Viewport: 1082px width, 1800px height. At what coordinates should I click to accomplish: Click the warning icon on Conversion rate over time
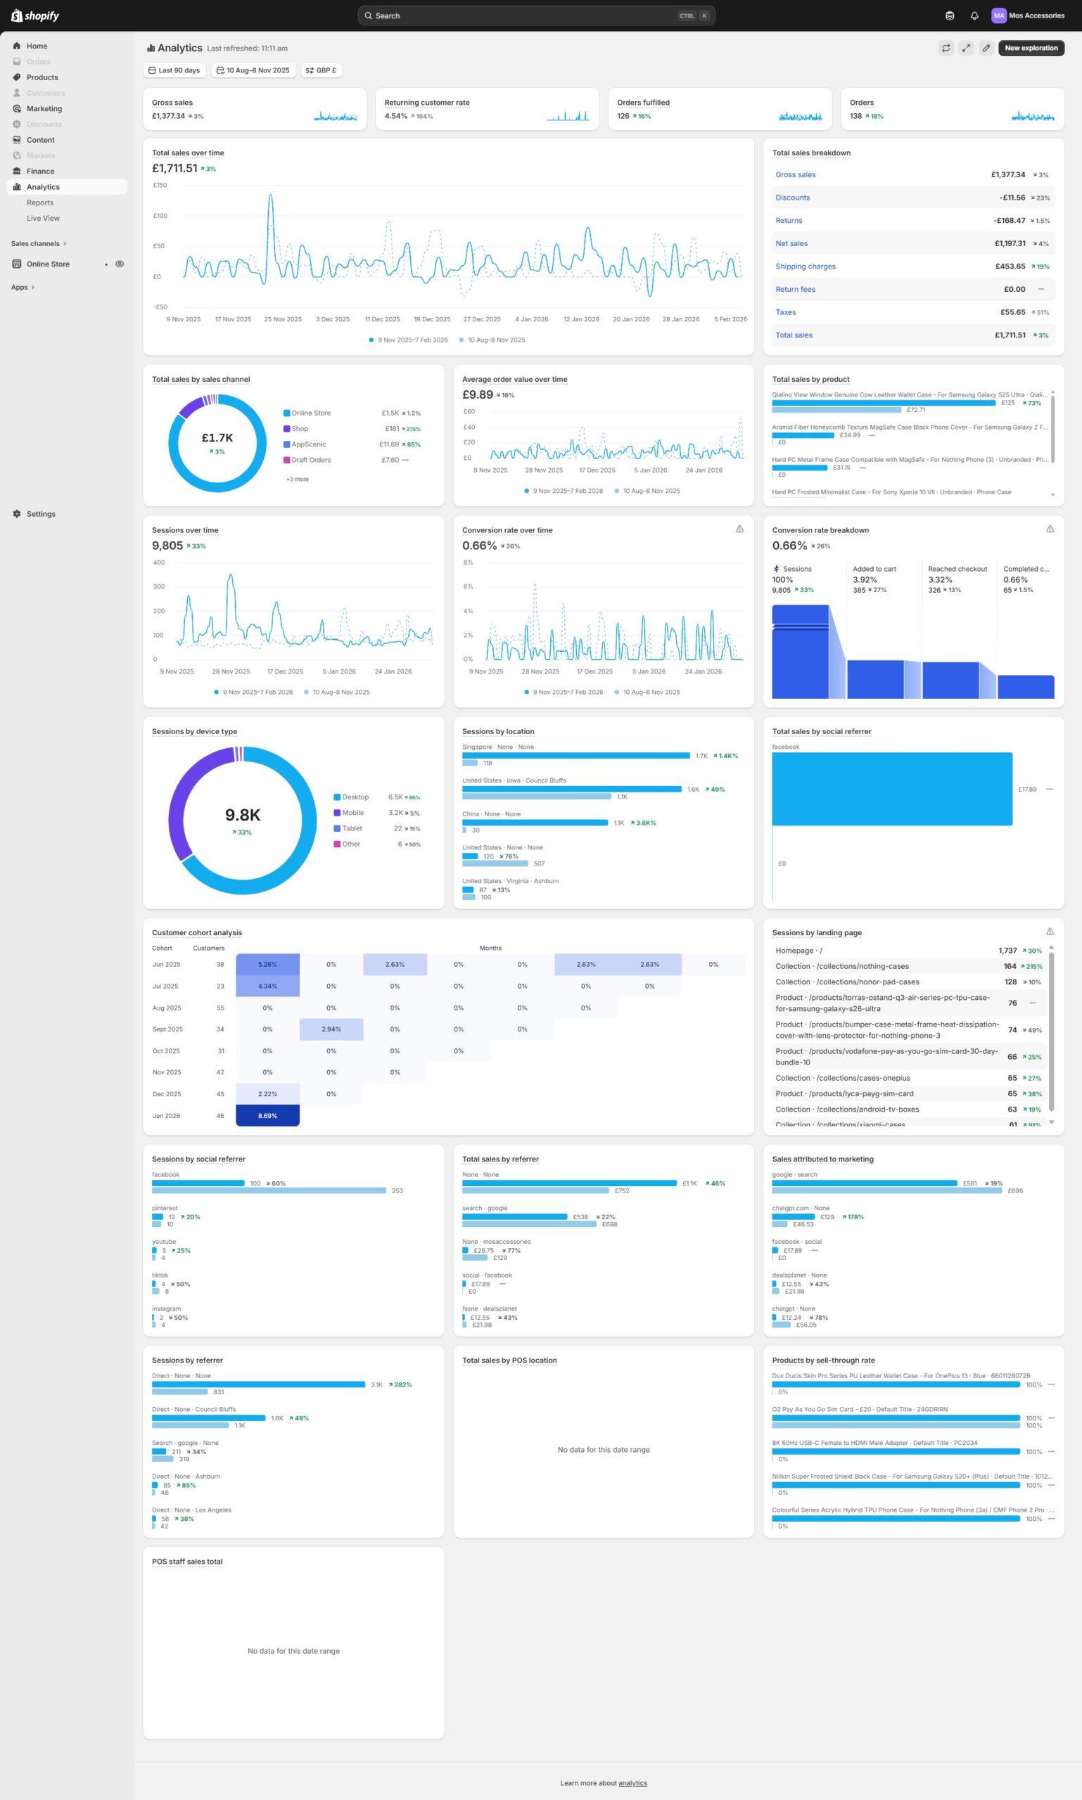coord(739,529)
